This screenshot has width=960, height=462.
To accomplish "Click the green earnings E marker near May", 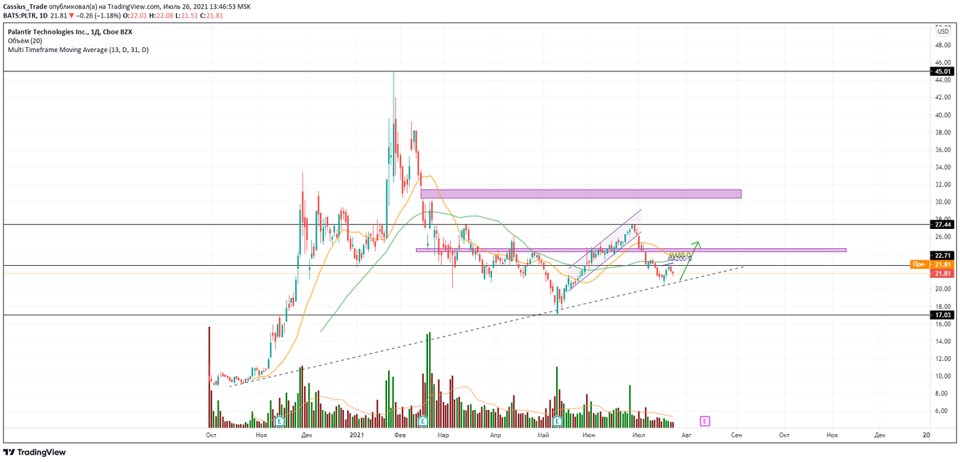I will [x=556, y=420].
